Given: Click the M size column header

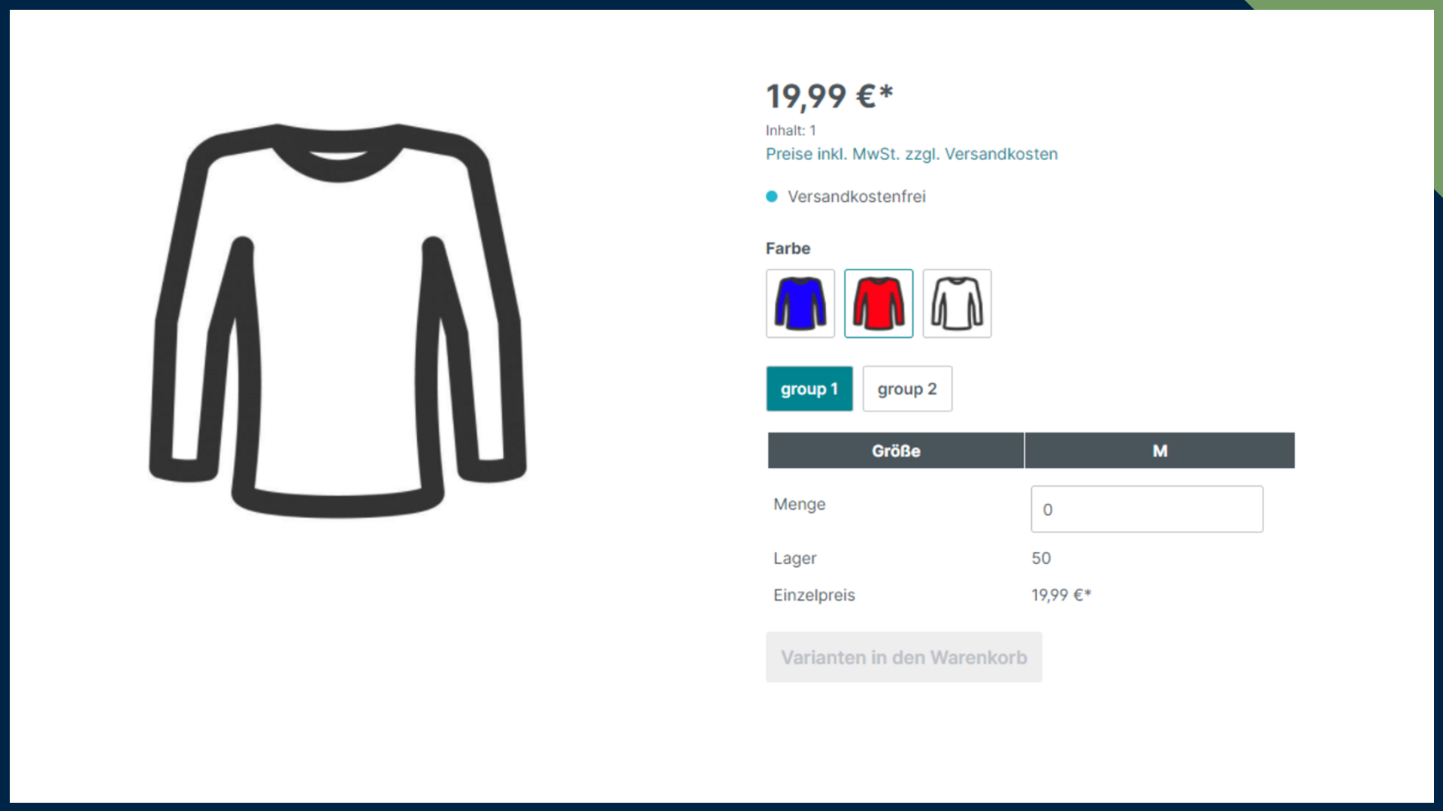Looking at the screenshot, I should click(1160, 451).
